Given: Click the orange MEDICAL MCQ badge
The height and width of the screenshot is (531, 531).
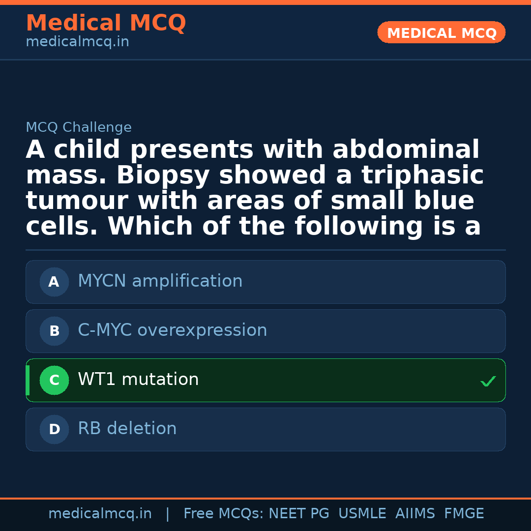Looking at the screenshot, I should pos(441,33).
